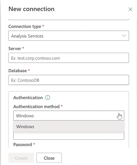The height and width of the screenshot is (165, 137).
Task: Click the Server field label
Action: (15, 49)
